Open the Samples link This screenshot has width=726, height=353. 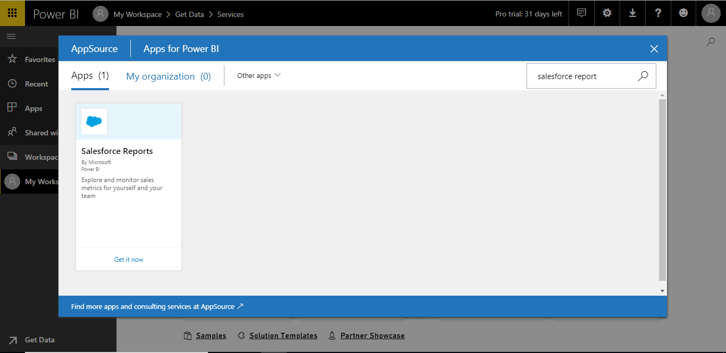(211, 335)
